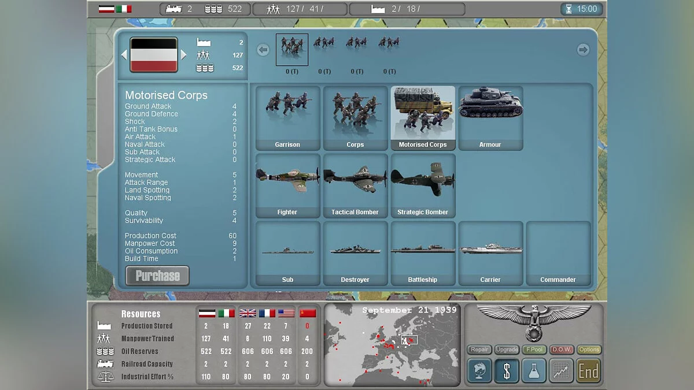Click the oil barrels icon in top bar

coord(214,9)
